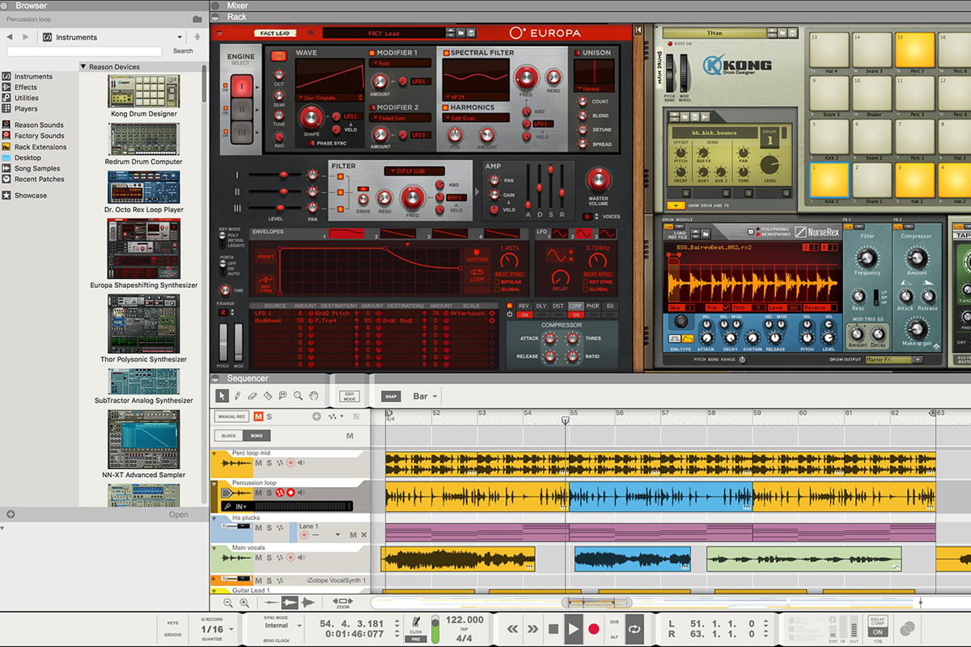Click the Edit Mode button
Image resolution: width=971 pixels, height=647 pixels.
click(x=350, y=396)
